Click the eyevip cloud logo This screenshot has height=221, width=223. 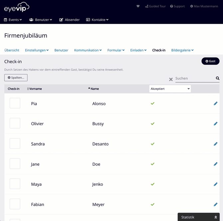point(17,7)
